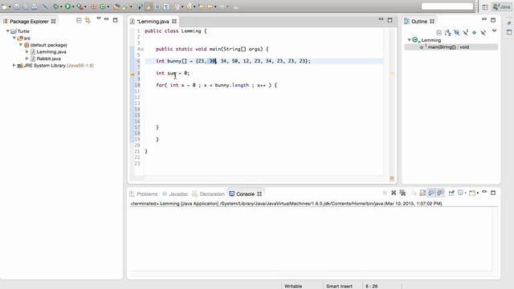Viewport: 514px width, 289px height.
Task: Collapse the Lemming class in Outline
Action: click(409, 40)
